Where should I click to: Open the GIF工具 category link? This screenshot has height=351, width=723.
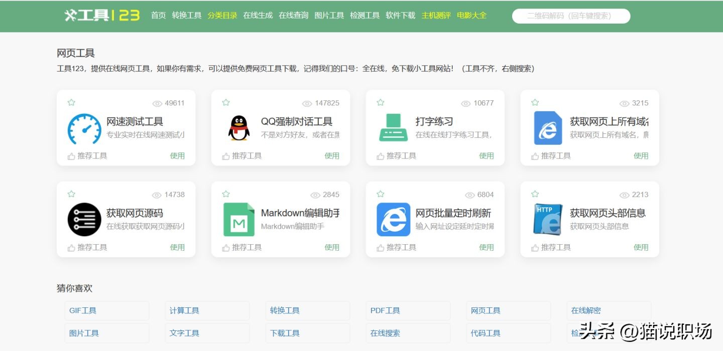pyautogui.click(x=82, y=310)
